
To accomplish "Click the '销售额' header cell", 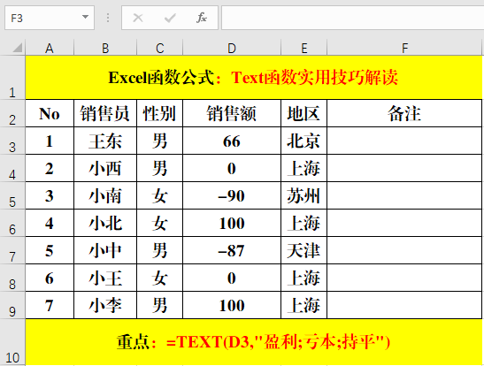I will pos(232,113).
